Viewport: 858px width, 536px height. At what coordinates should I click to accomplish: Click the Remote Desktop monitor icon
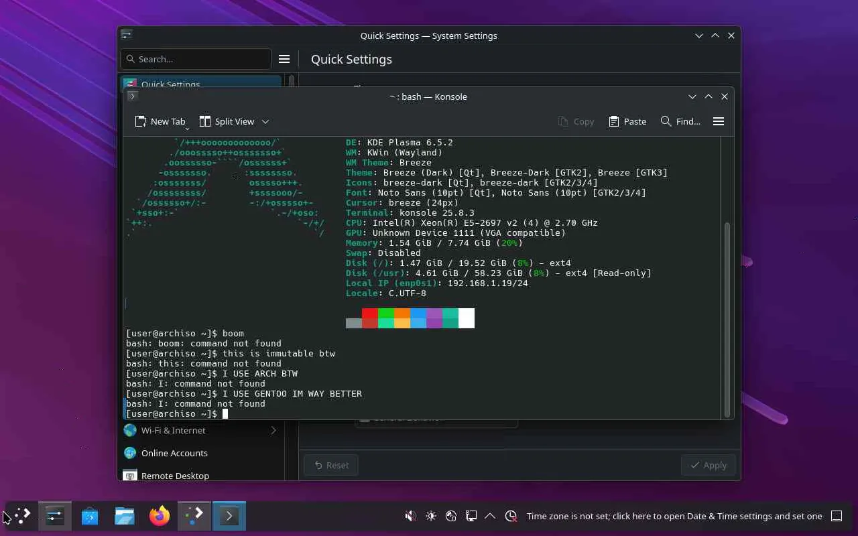point(130,476)
